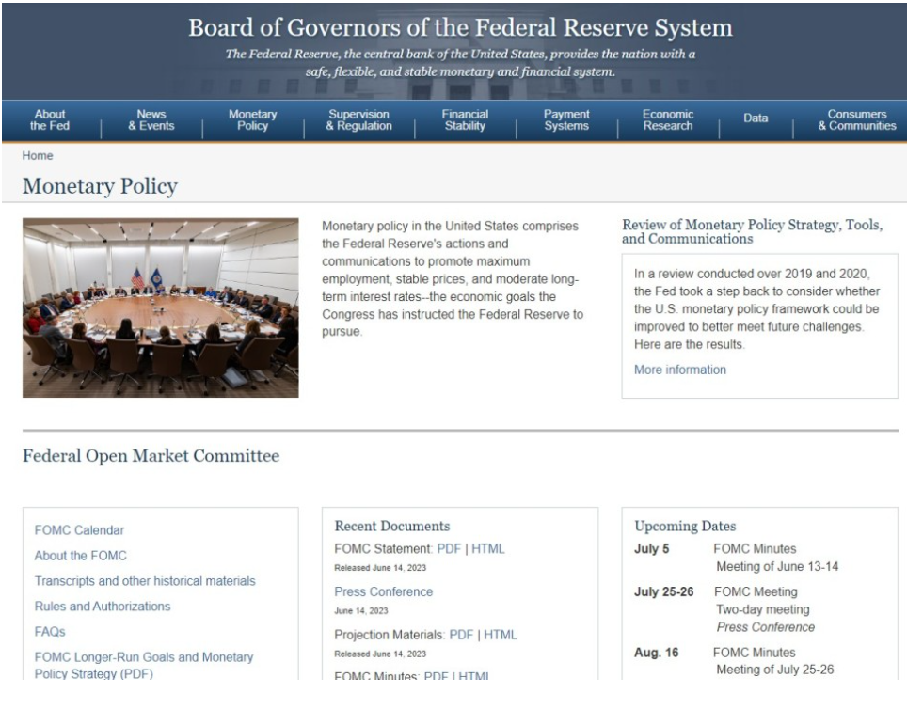The image size is (907, 709).
Task: Open the FAQs link
Action: (x=50, y=632)
